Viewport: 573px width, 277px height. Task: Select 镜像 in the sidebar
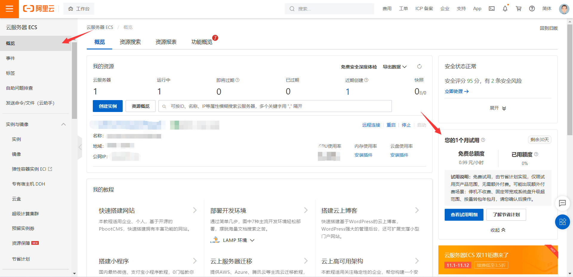[x=36, y=154]
